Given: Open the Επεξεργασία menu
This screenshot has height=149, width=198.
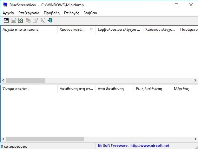Looking at the screenshot, I should [29, 13].
